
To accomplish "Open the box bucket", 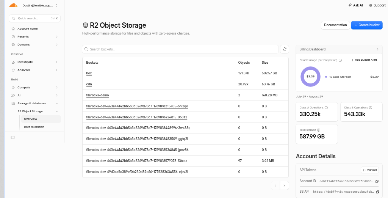I will coord(89,73).
